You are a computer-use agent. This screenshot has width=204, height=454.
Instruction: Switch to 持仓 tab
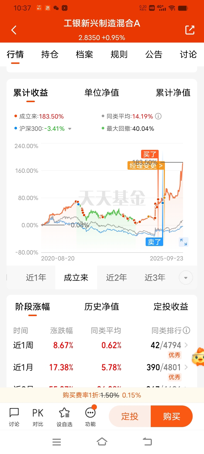pyautogui.click(x=50, y=54)
